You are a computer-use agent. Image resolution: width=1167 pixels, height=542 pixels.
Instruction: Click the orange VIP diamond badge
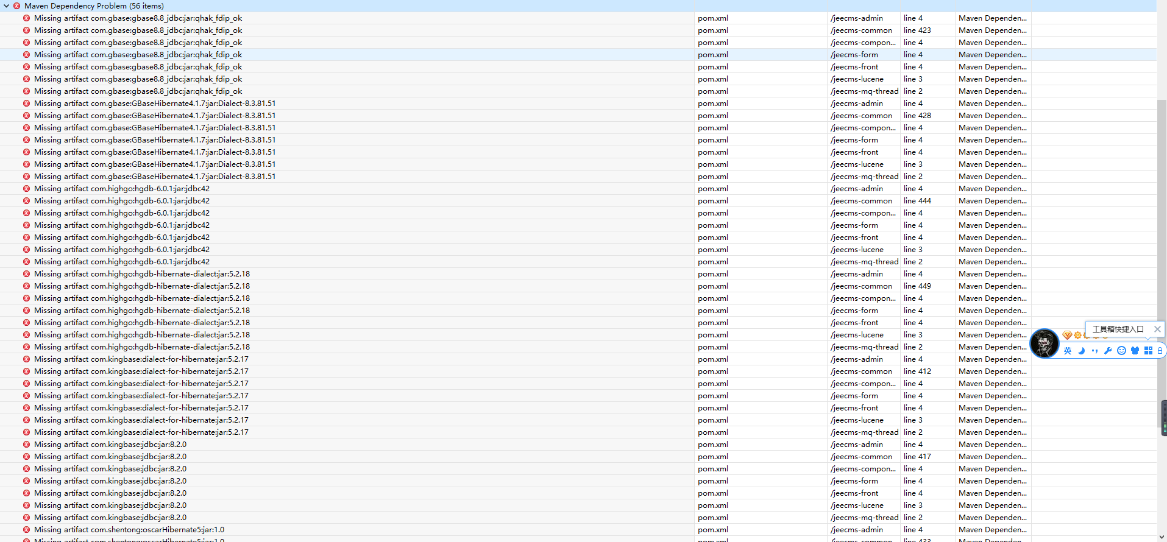tap(1067, 336)
